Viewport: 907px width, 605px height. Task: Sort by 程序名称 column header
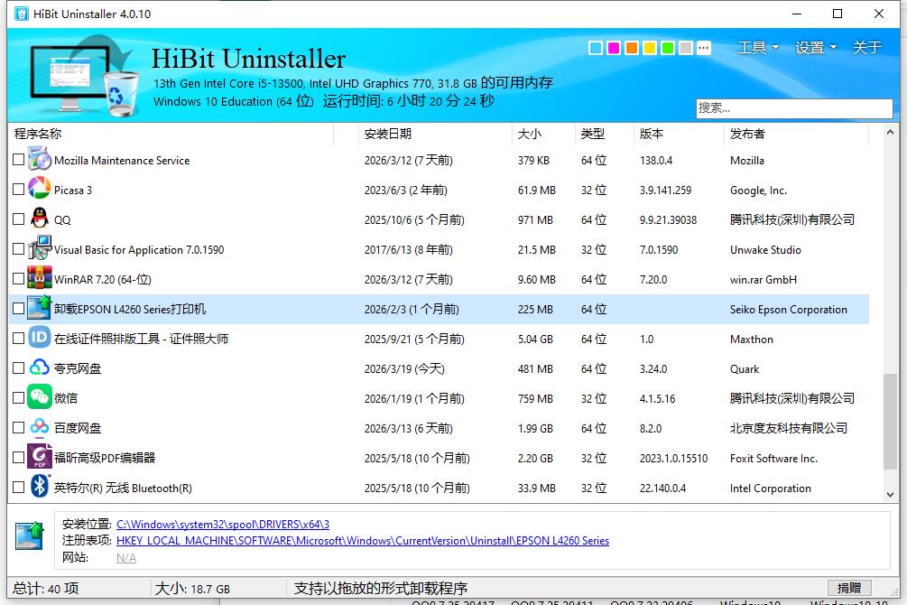pos(171,134)
